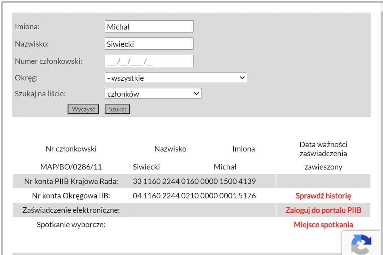Click the Numer członkowski masked input

(x=149, y=61)
